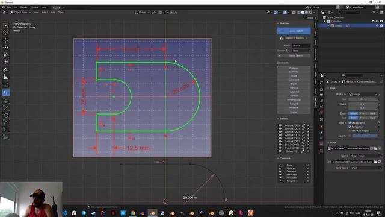The height and width of the screenshot is (217, 385).
Task: Open the Object Mode dropdown
Action: [x=20, y=12]
